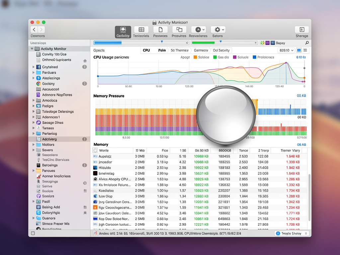Select the Adctiverg sidebar row
The height and width of the screenshot is (255, 340).
[x=59, y=139]
